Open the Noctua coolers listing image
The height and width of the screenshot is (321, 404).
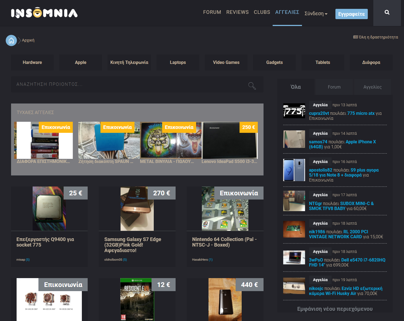(x=49, y=299)
